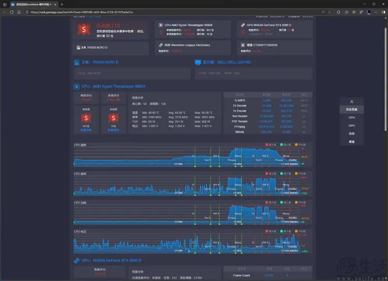Toggle orange average legend in CPU frequency chart
Screen dimensions: 388x281
coord(300,174)
